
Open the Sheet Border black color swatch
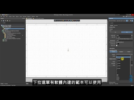(118, 44)
